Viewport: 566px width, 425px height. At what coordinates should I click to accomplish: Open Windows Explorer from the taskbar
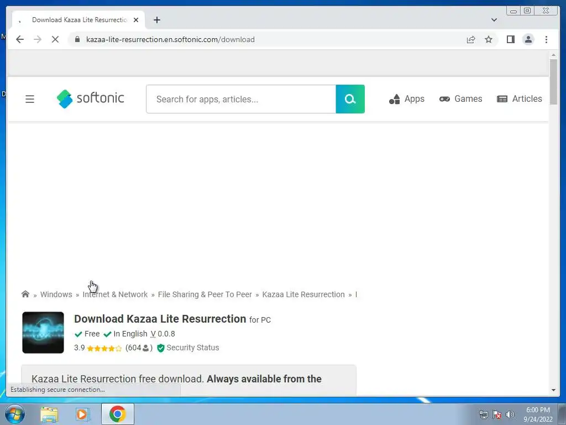pyautogui.click(x=49, y=414)
